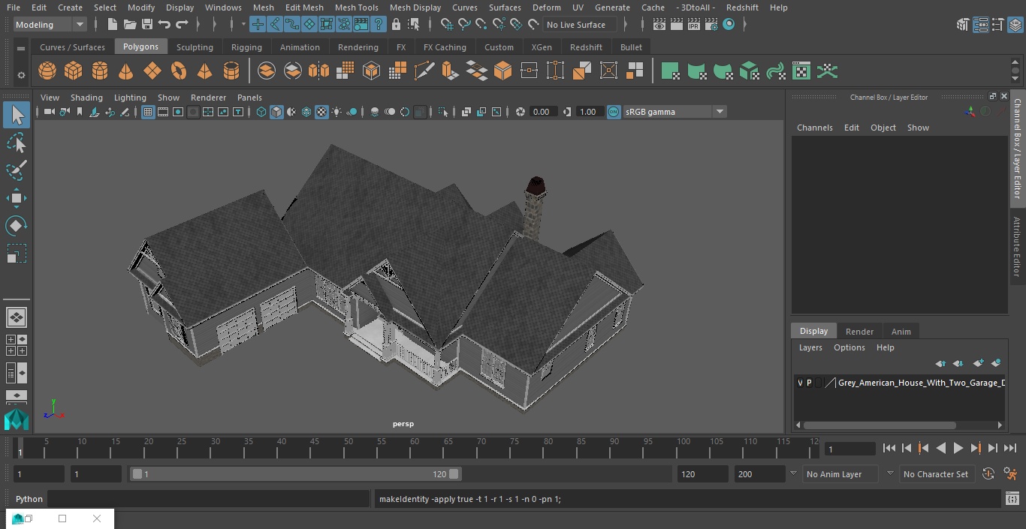
Task: Select the Lasso select tool
Action: tap(16, 143)
